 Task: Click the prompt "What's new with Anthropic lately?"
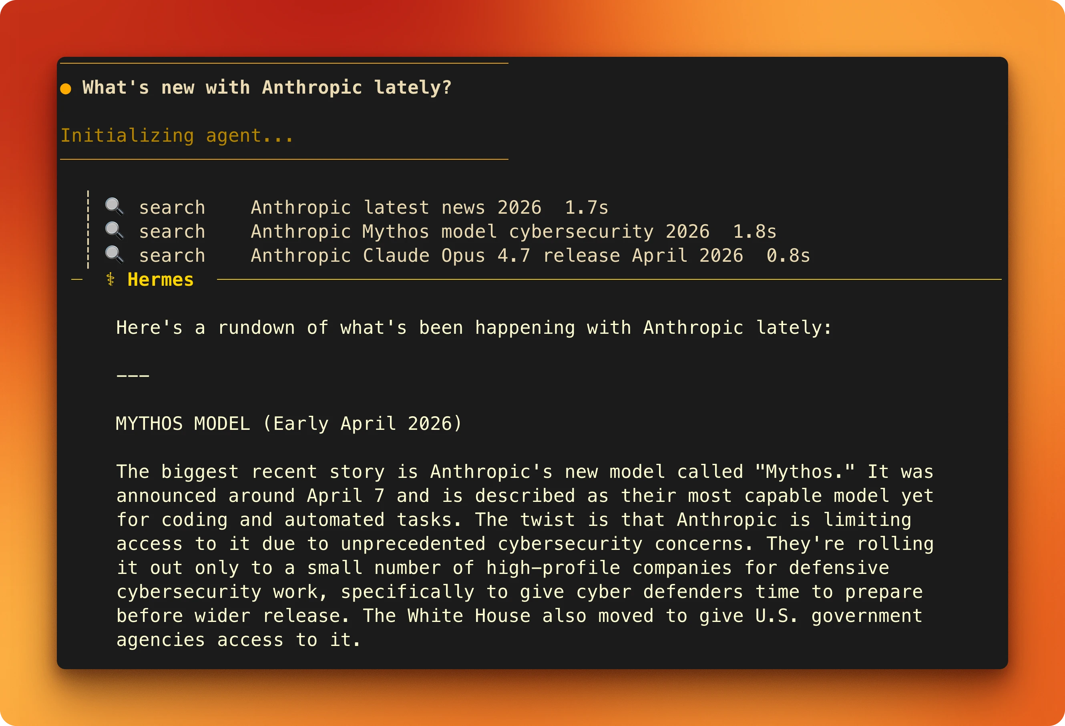(x=267, y=88)
